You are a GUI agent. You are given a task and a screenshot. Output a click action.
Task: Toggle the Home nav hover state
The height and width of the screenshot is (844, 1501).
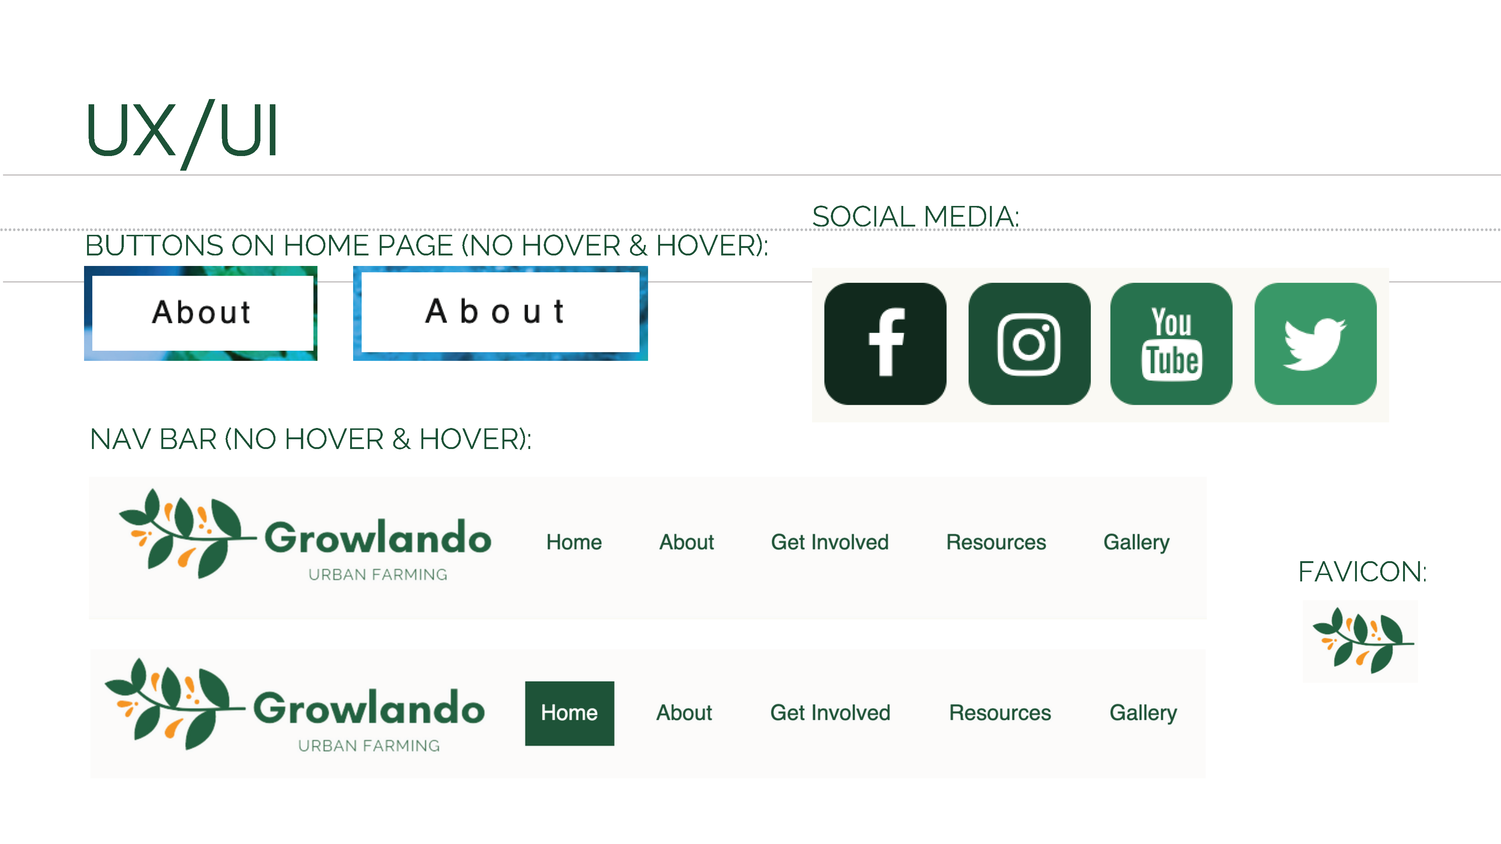(x=568, y=712)
